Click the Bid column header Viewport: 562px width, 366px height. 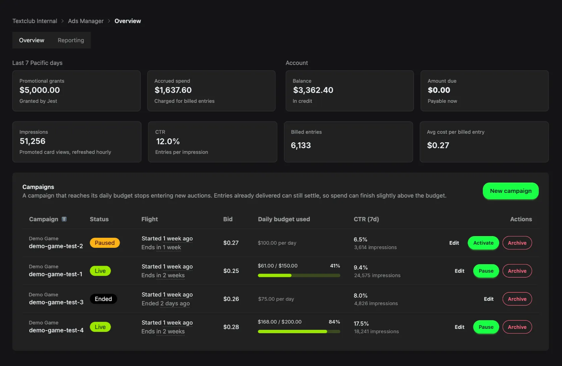[228, 219]
